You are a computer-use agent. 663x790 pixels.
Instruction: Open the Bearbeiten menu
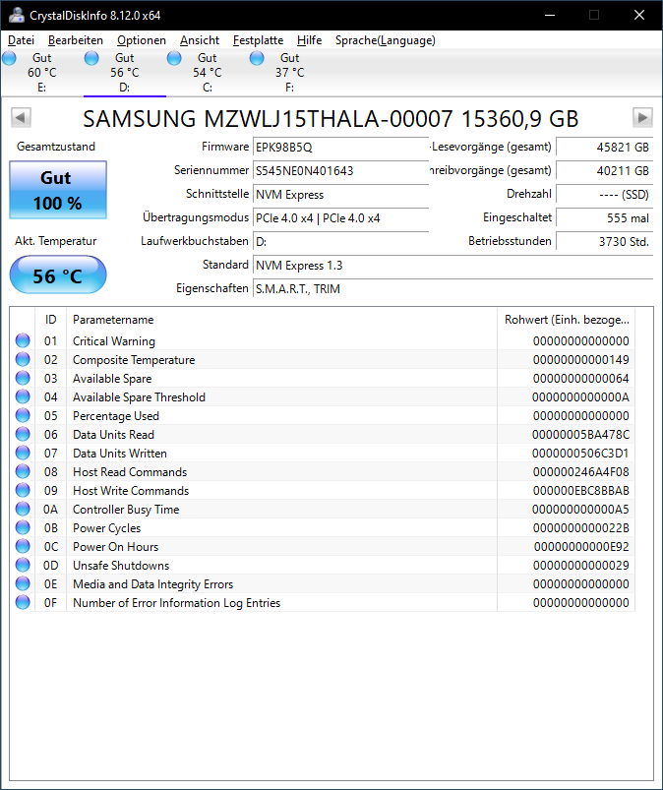(x=76, y=40)
